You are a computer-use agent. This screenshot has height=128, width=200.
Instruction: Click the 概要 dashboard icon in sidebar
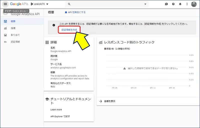coord(5,21)
